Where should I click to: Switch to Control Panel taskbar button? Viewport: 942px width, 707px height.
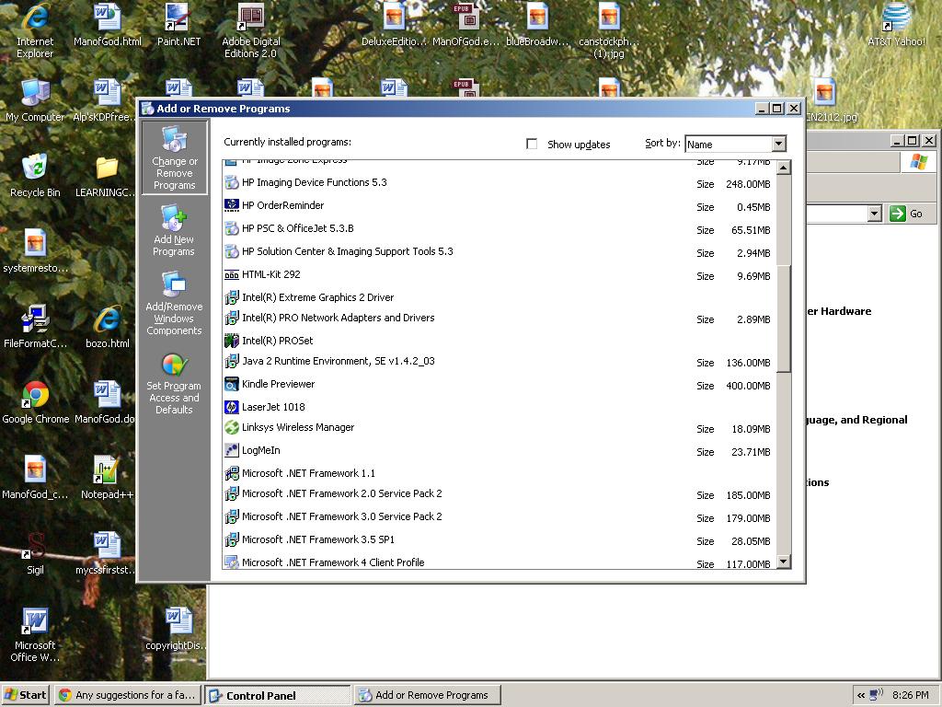pyautogui.click(x=278, y=696)
